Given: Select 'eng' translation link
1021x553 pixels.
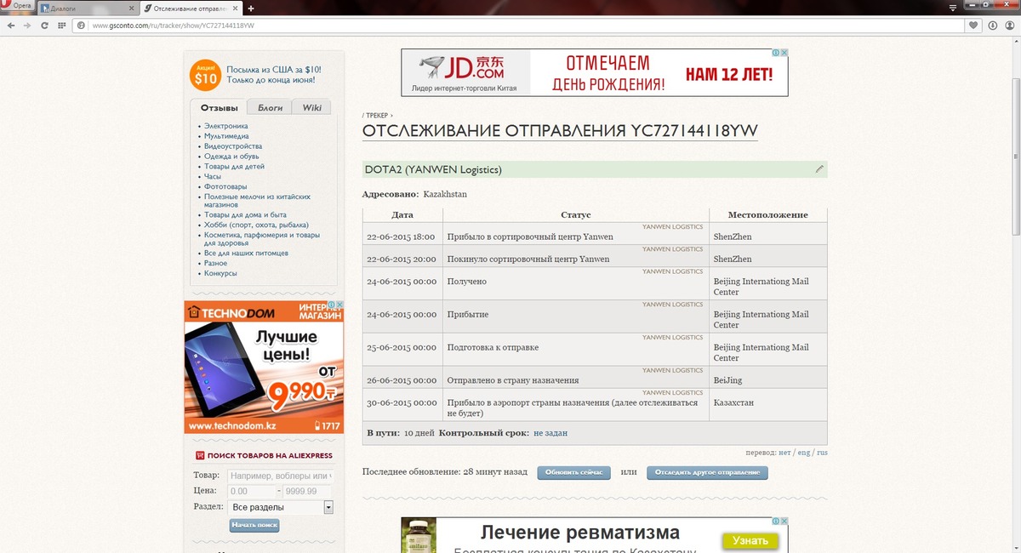Looking at the screenshot, I should (802, 453).
